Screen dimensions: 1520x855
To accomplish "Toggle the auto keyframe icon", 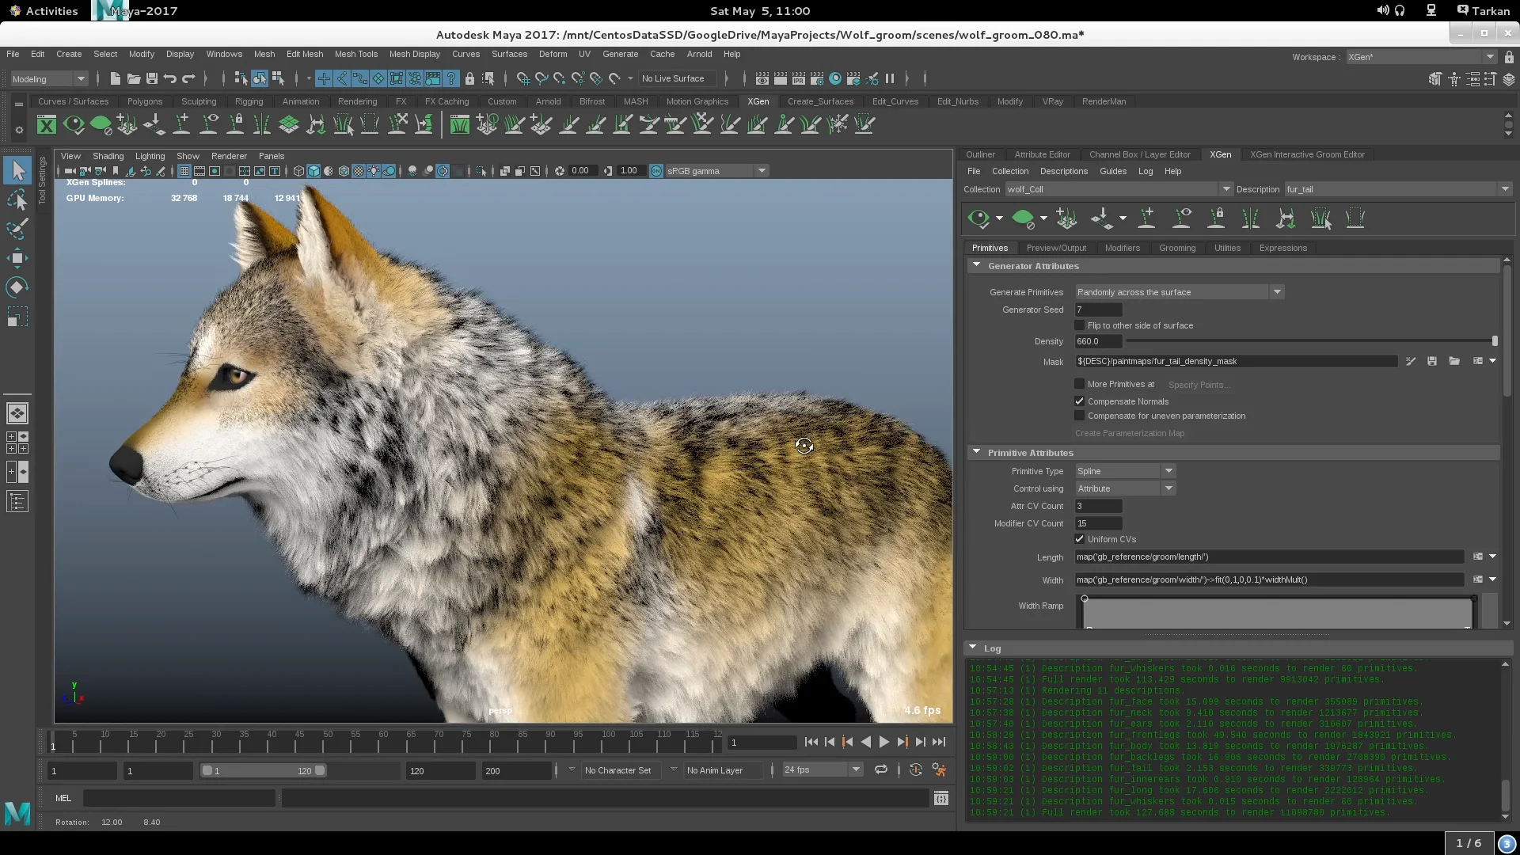I will click(916, 770).
